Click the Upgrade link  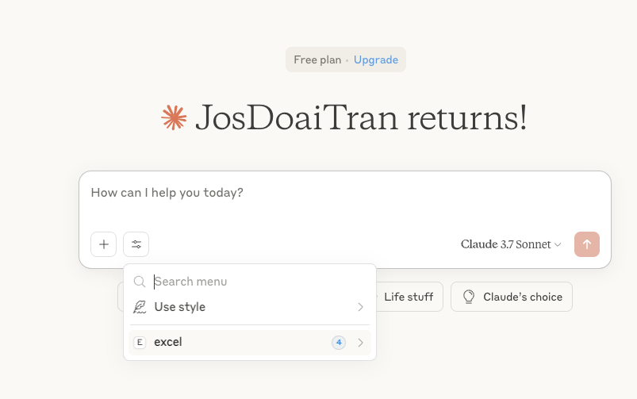(376, 59)
